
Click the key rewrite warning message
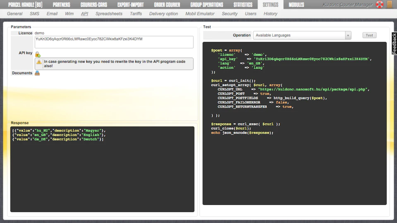point(115,64)
